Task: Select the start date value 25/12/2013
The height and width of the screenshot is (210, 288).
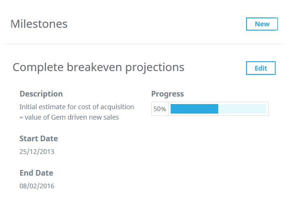Action: point(37,152)
